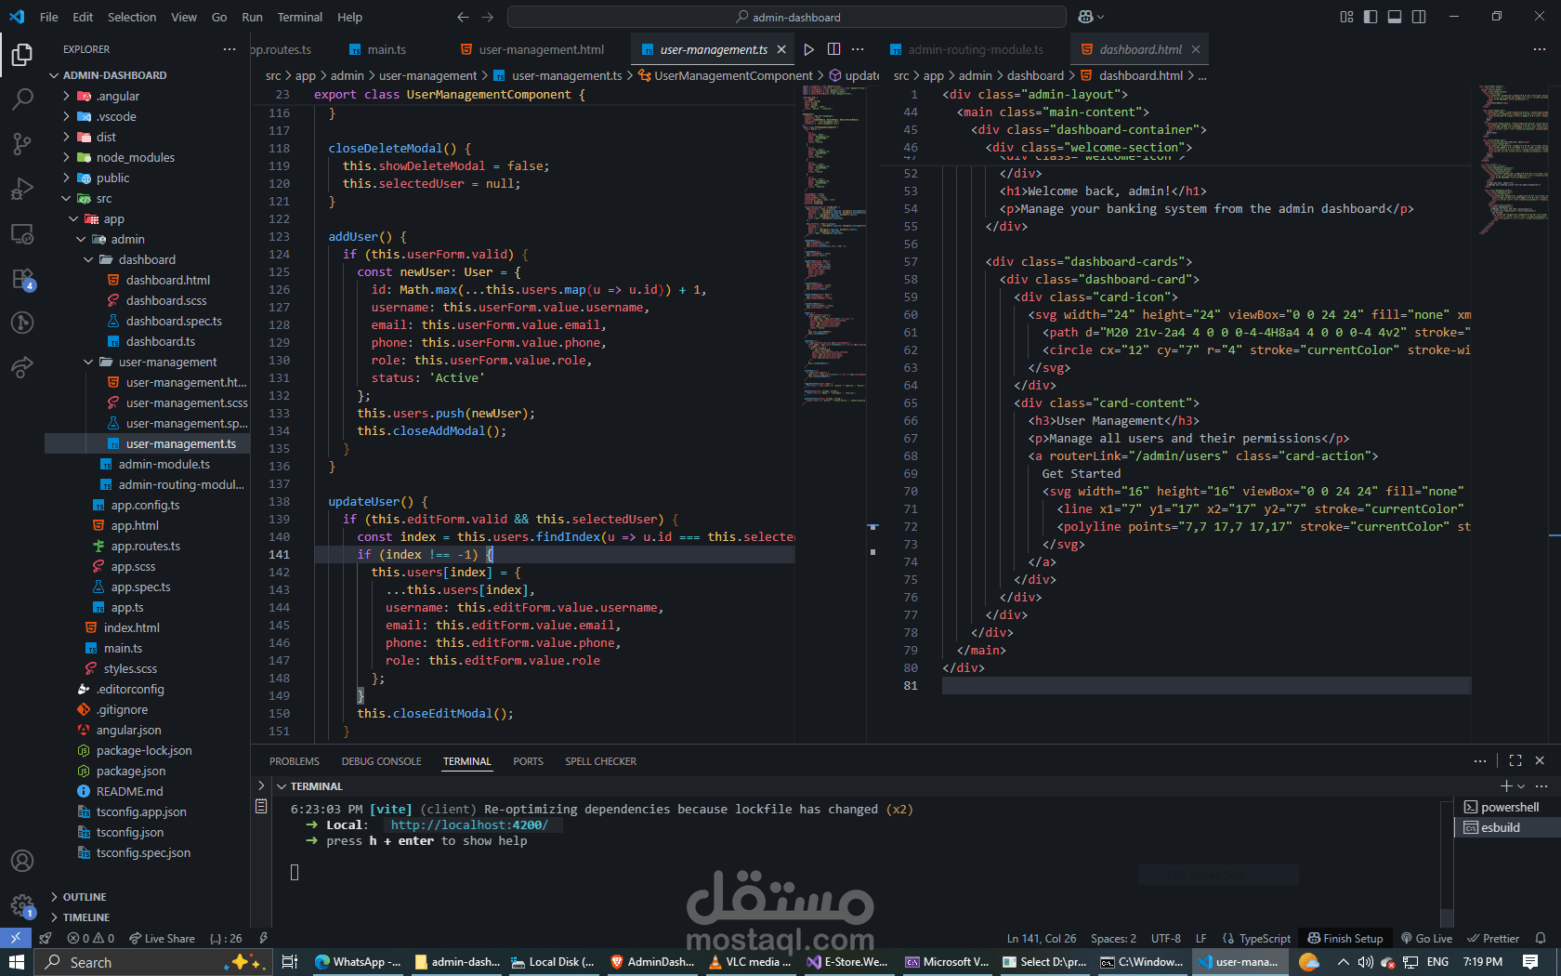Expand the OUTLINE section
Image resolution: width=1561 pixels, height=976 pixels.
click(84, 897)
